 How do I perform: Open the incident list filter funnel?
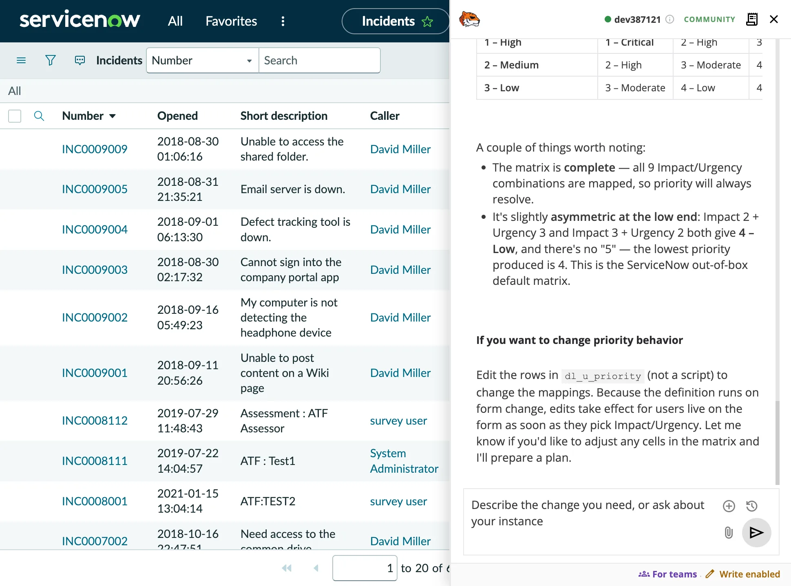pyautogui.click(x=50, y=60)
